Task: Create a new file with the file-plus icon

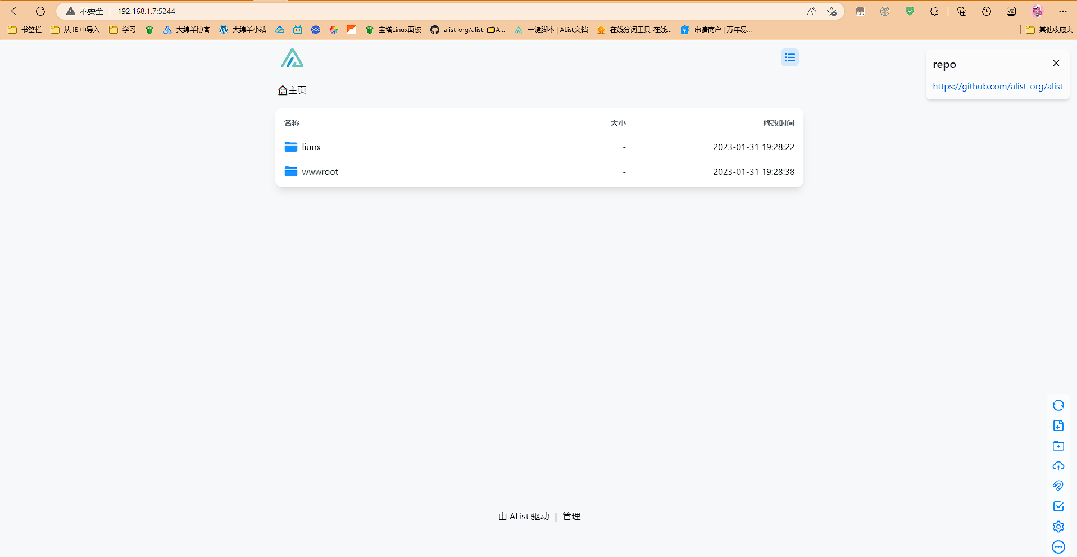Action: pyautogui.click(x=1058, y=425)
